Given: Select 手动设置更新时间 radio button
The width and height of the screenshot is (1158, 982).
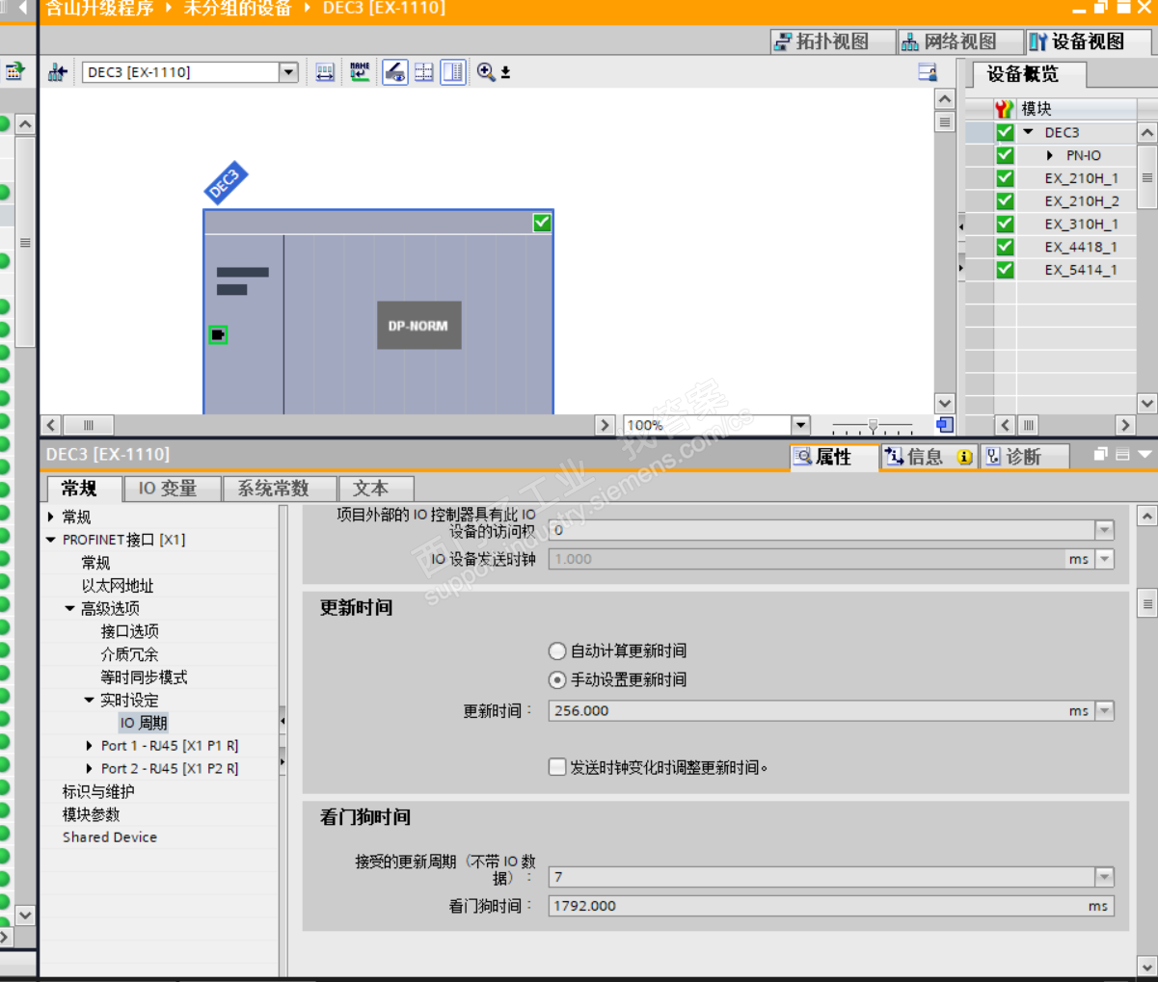Looking at the screenshot, I should [557, 680].
